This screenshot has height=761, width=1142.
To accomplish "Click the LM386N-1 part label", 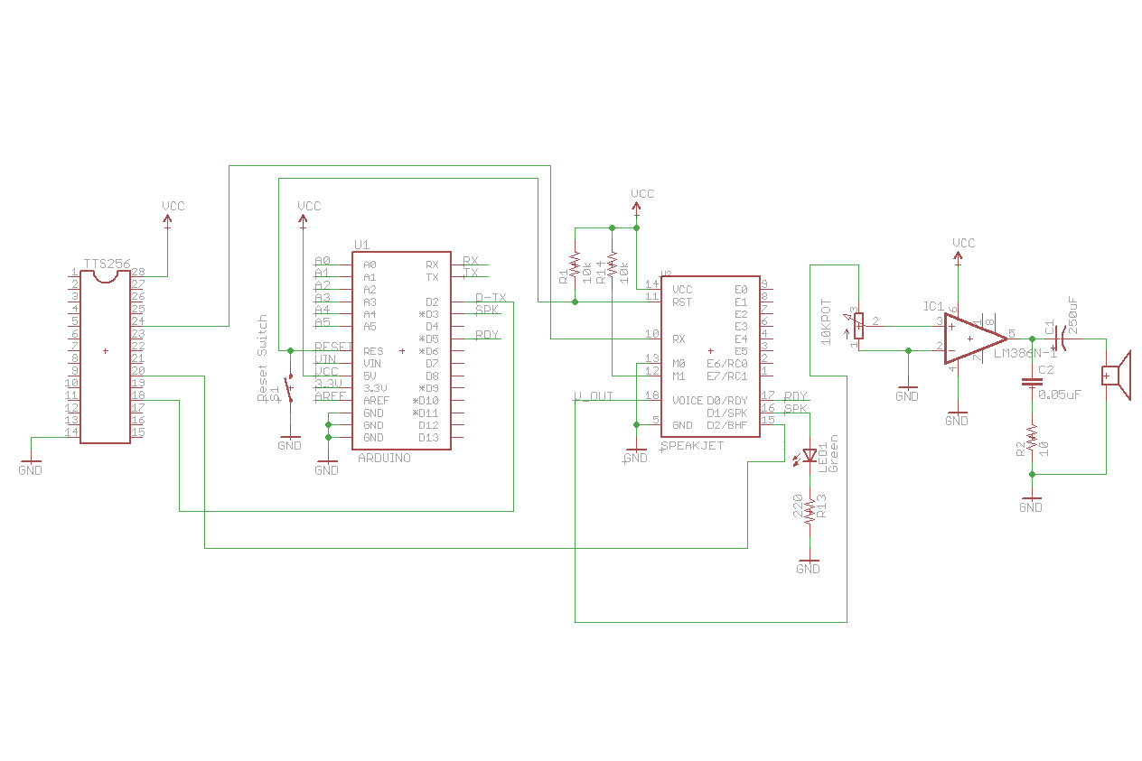I will point(1025,353).
